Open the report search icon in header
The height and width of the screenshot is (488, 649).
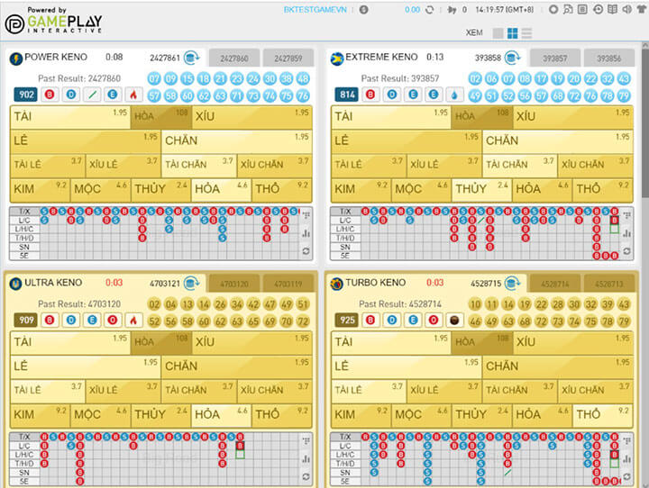click(568, 9)
